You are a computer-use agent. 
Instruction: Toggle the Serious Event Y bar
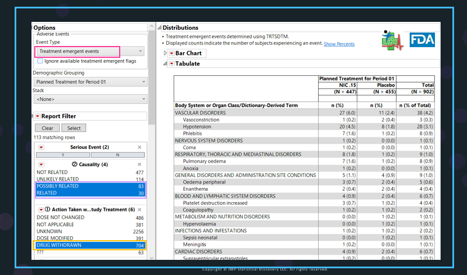63,155
